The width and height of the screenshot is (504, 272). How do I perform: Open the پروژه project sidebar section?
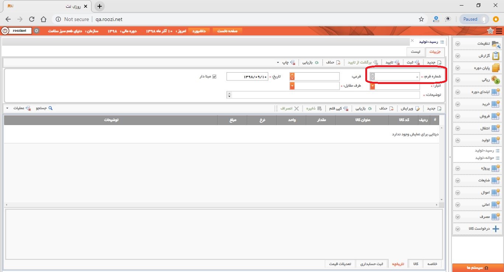click(477, 168)
